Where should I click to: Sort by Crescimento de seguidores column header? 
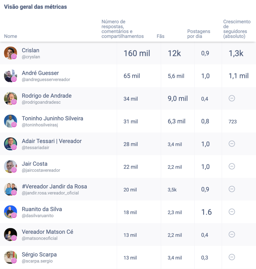point(237,29)
